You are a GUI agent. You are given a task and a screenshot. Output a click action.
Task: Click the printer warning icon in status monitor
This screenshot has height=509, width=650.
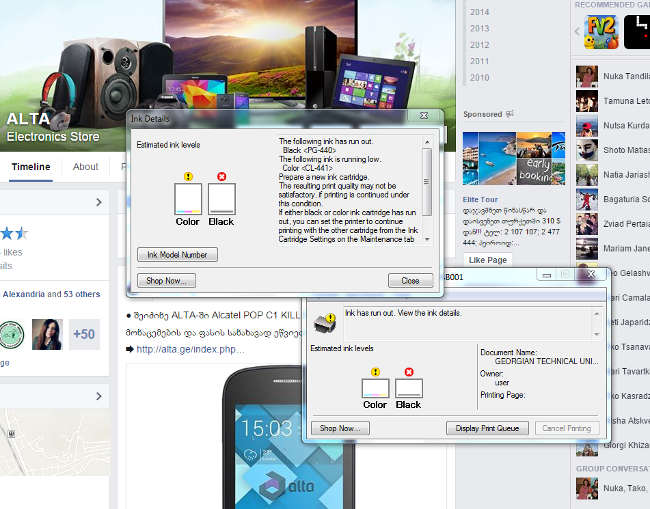(x=324, y=322)
